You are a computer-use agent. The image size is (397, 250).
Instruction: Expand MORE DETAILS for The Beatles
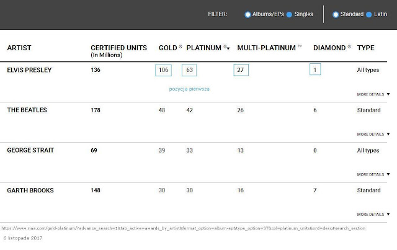pos(373,134)
